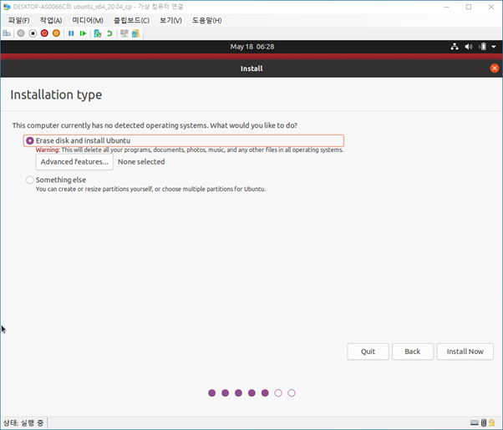The image size is (503, 430).
Task: Minimize the VM connection window
Action: [x=446, y=7]
